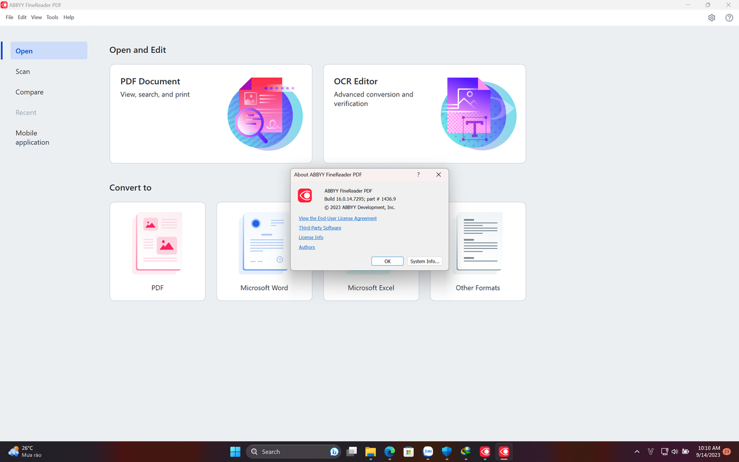The width and height of the screenshot is (739, 462).
Task: Open the battery tray icon
Action: pos(686,452)
